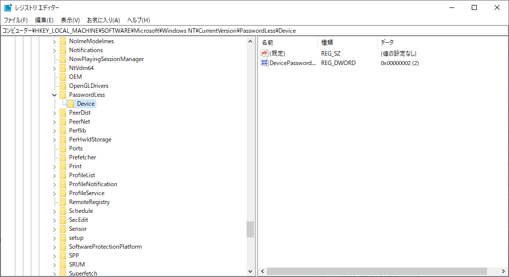Screen dimensions: 509x277
Task: Expand the SPP key
Action: click(55, 256)
